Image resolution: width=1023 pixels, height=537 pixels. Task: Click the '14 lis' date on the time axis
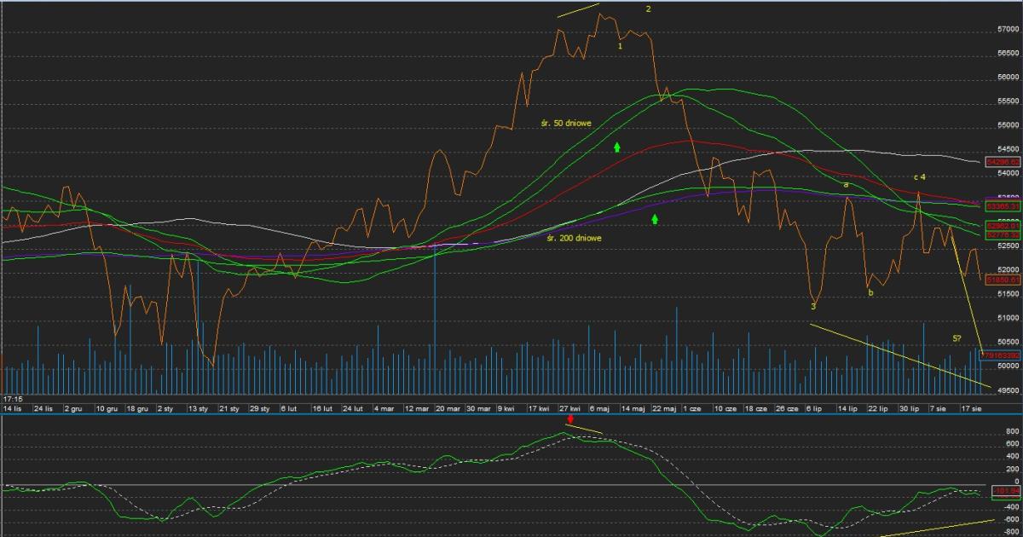click(x=14, y=409)
